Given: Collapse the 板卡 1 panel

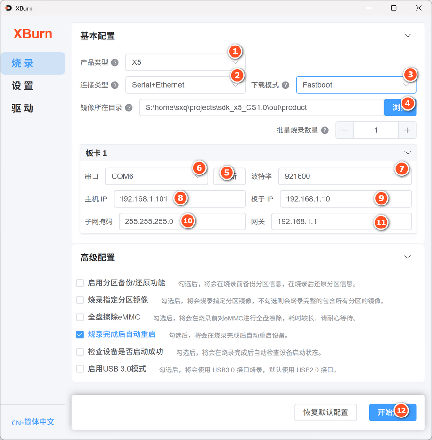Looking at the screenshot, I should (408, 153).
